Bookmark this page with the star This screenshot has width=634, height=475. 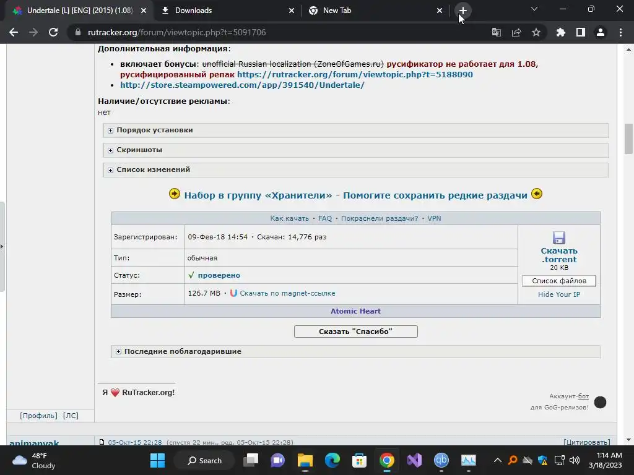(x=536, y=32)
